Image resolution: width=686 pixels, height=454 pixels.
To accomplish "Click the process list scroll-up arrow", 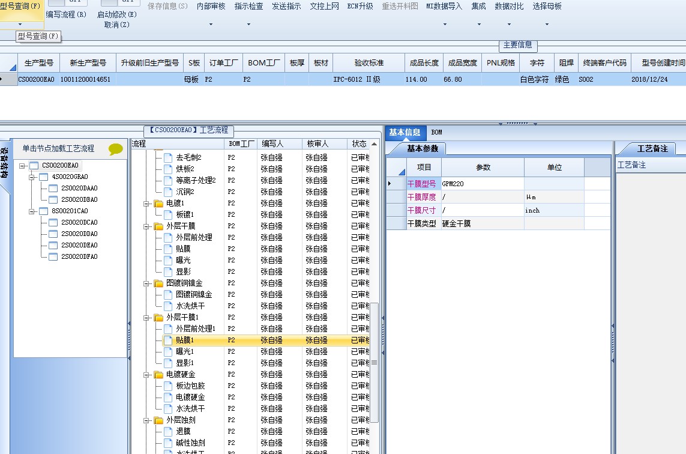I will pyautogui.click(x=374, y=144).
